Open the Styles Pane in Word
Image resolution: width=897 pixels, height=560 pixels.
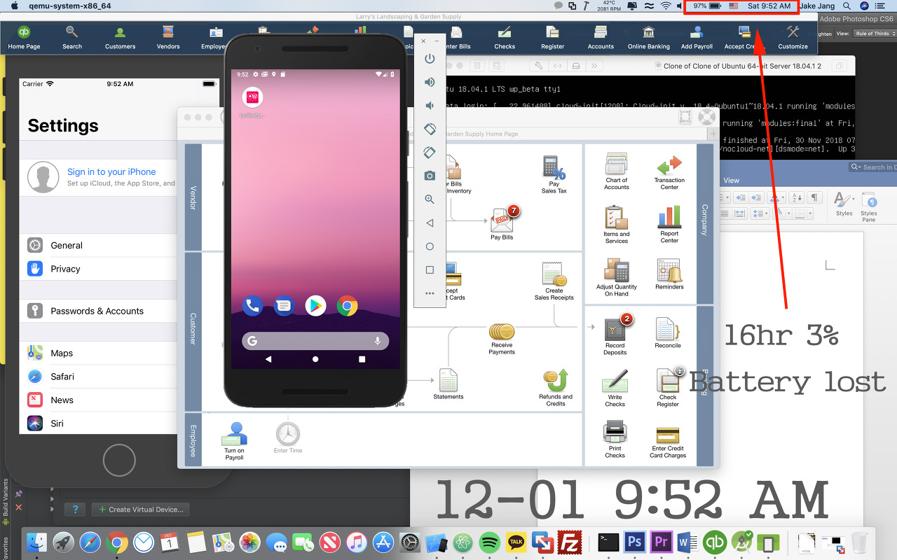pyautogui.click(x=869, y=206)
